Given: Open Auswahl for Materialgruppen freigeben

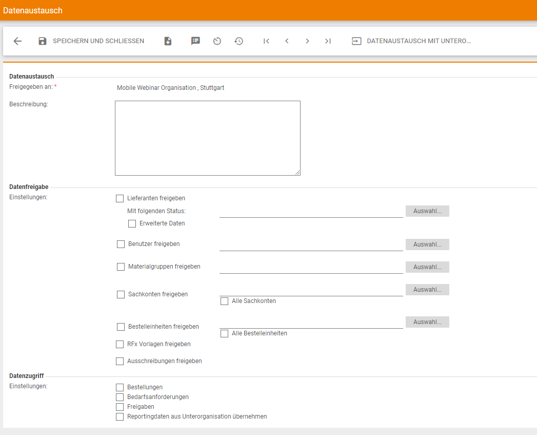Looking at the screenshot, I should coord(427,267).
